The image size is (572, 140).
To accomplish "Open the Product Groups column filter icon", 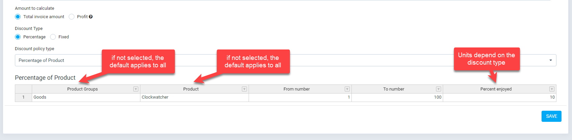I will [x=136, y=89].
